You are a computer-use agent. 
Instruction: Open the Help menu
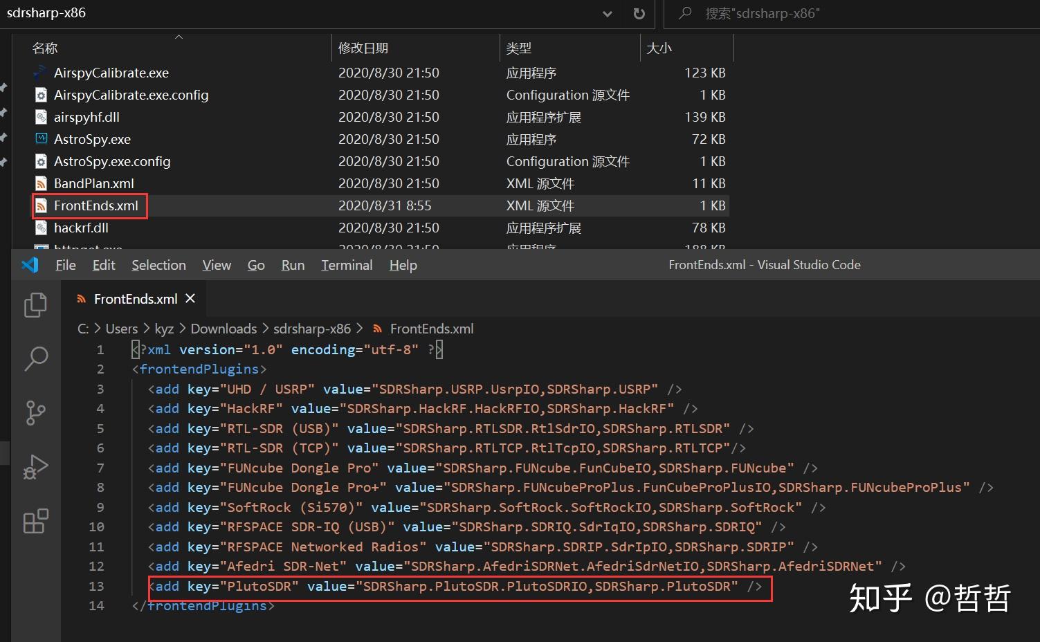coord(403,265)
